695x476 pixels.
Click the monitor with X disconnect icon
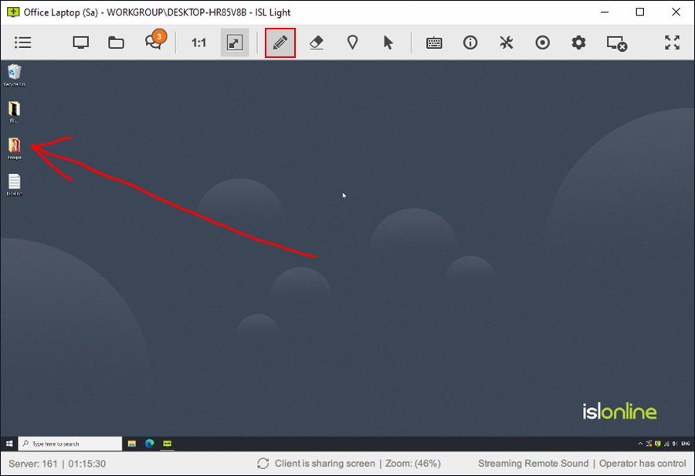(x=616, y=43)
